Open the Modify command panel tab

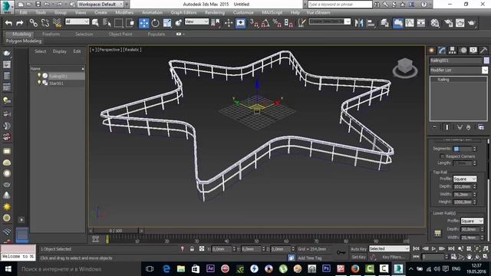click(x=442, y=51)
